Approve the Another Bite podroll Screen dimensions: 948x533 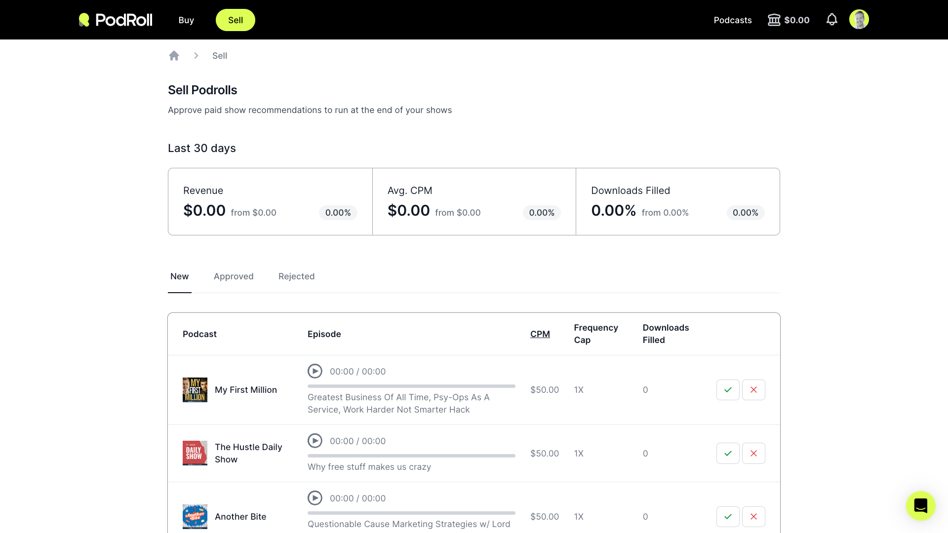(728, 517)
